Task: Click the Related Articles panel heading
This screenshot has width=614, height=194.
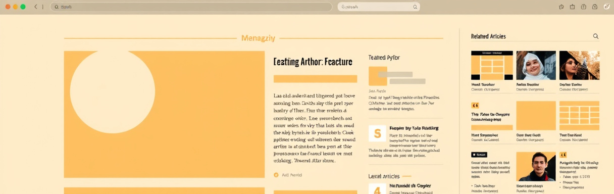Action: tap(488, 36)
